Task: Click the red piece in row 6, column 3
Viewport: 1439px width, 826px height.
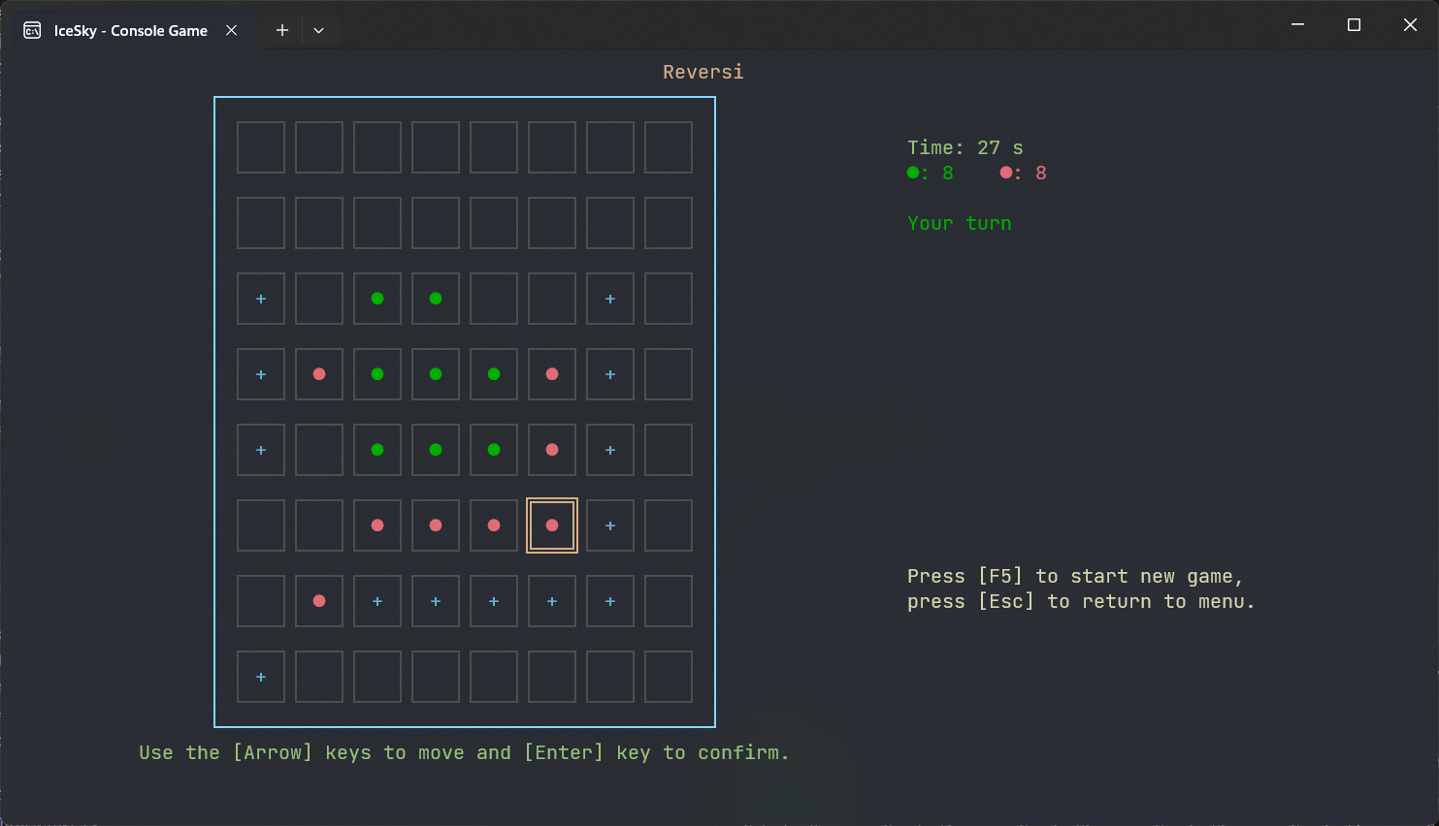Action: [377, 525]
